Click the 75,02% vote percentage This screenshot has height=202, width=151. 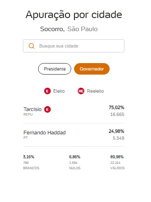[x=116, y=107]
